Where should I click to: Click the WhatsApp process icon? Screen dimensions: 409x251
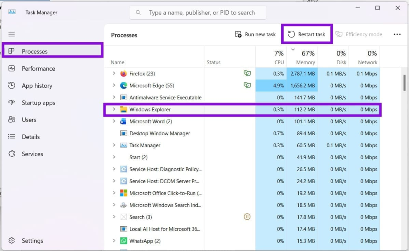point(123,241)
